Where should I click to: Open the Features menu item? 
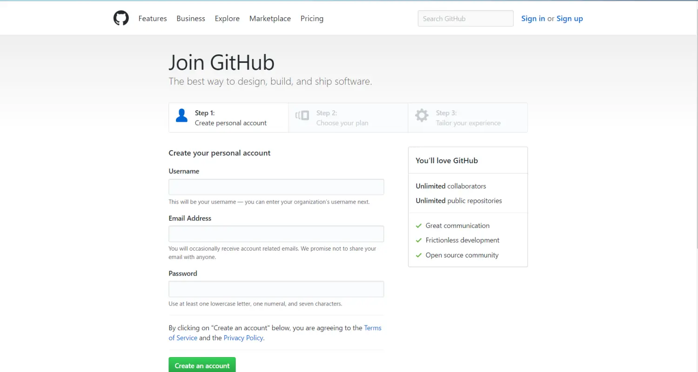(x=153, y=19)
